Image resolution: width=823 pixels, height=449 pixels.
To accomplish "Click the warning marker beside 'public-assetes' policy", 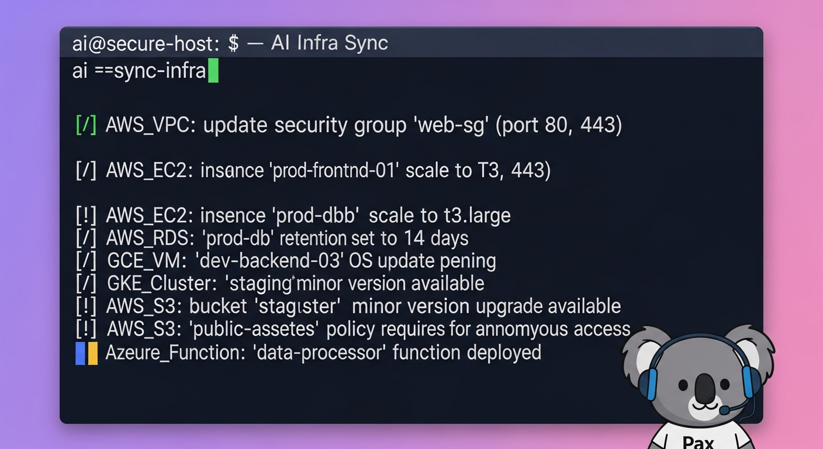I will point(86,329).
